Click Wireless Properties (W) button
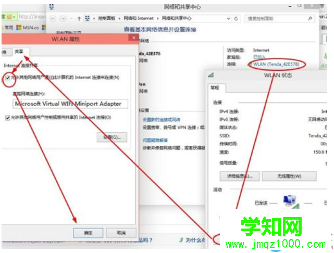This screenshot has height=253, width=334. [x=289, y=176]
